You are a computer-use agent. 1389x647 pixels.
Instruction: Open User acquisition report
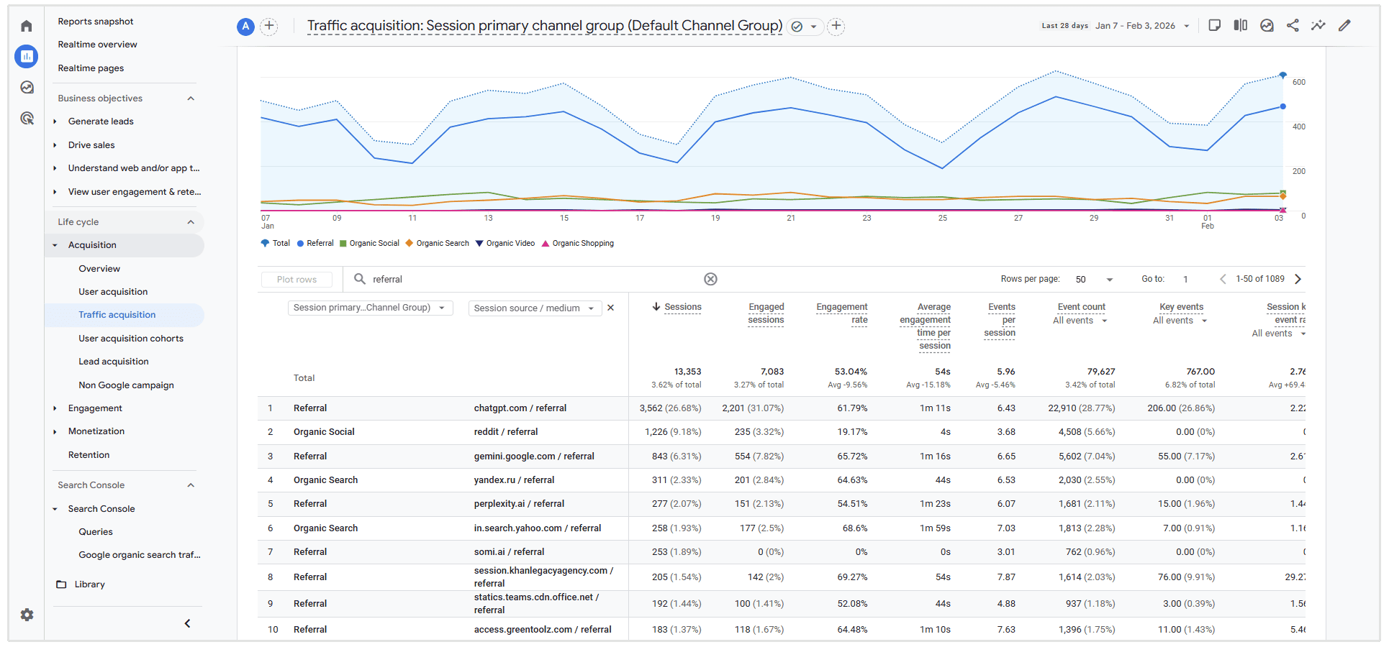[x=113, y=292]
